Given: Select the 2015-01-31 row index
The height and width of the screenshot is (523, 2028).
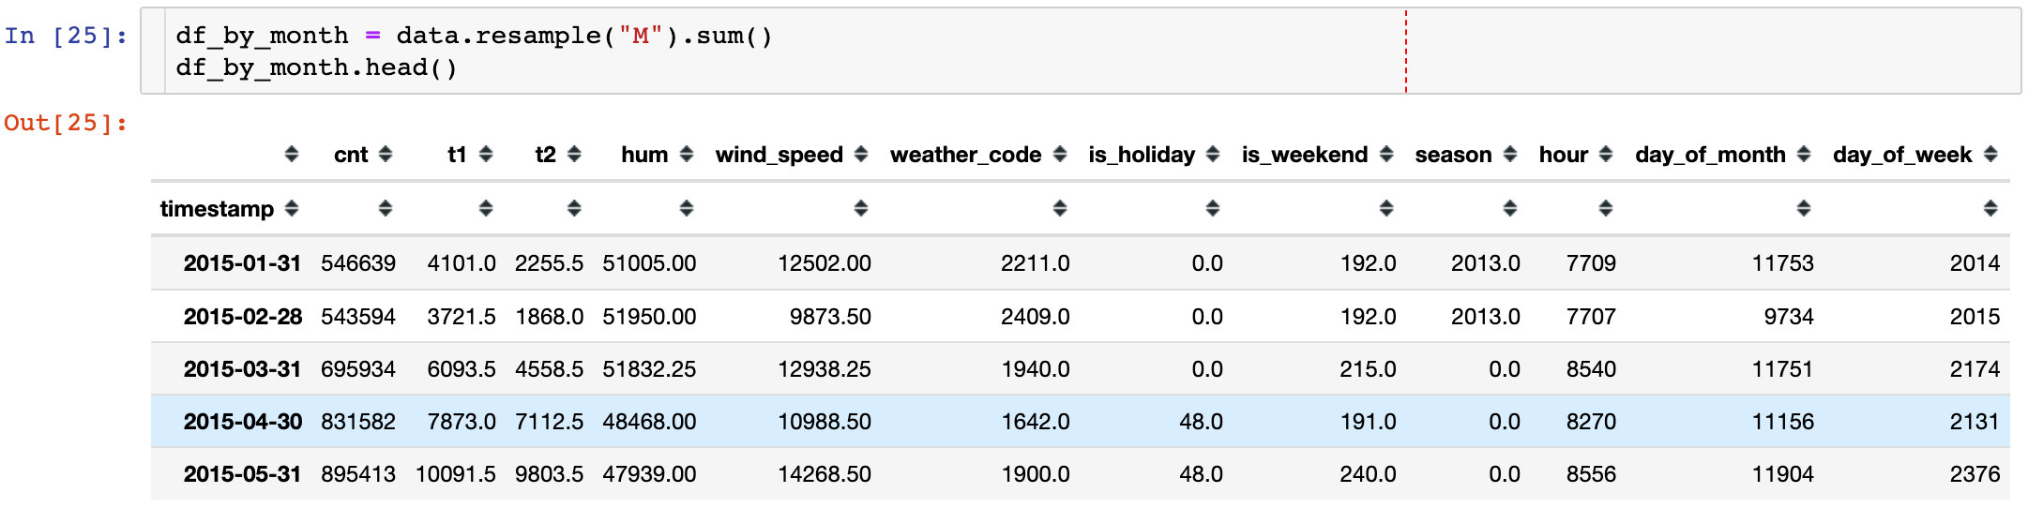Looking at the screenshot, I should (242, 263).
